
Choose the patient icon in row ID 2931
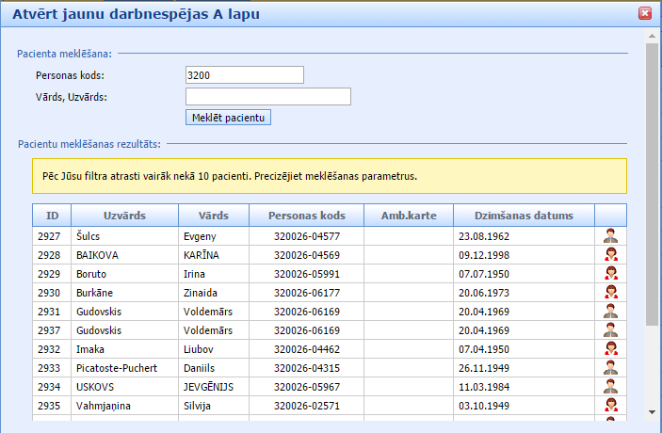pos(610,312)
